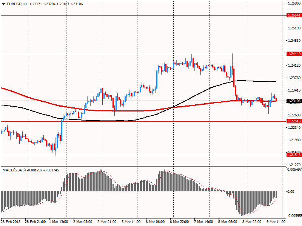This screenshot has width=302, height=226.
Task: Open the chart menu triangle beside EURUSD,H1
Action: tap(3, 4)
